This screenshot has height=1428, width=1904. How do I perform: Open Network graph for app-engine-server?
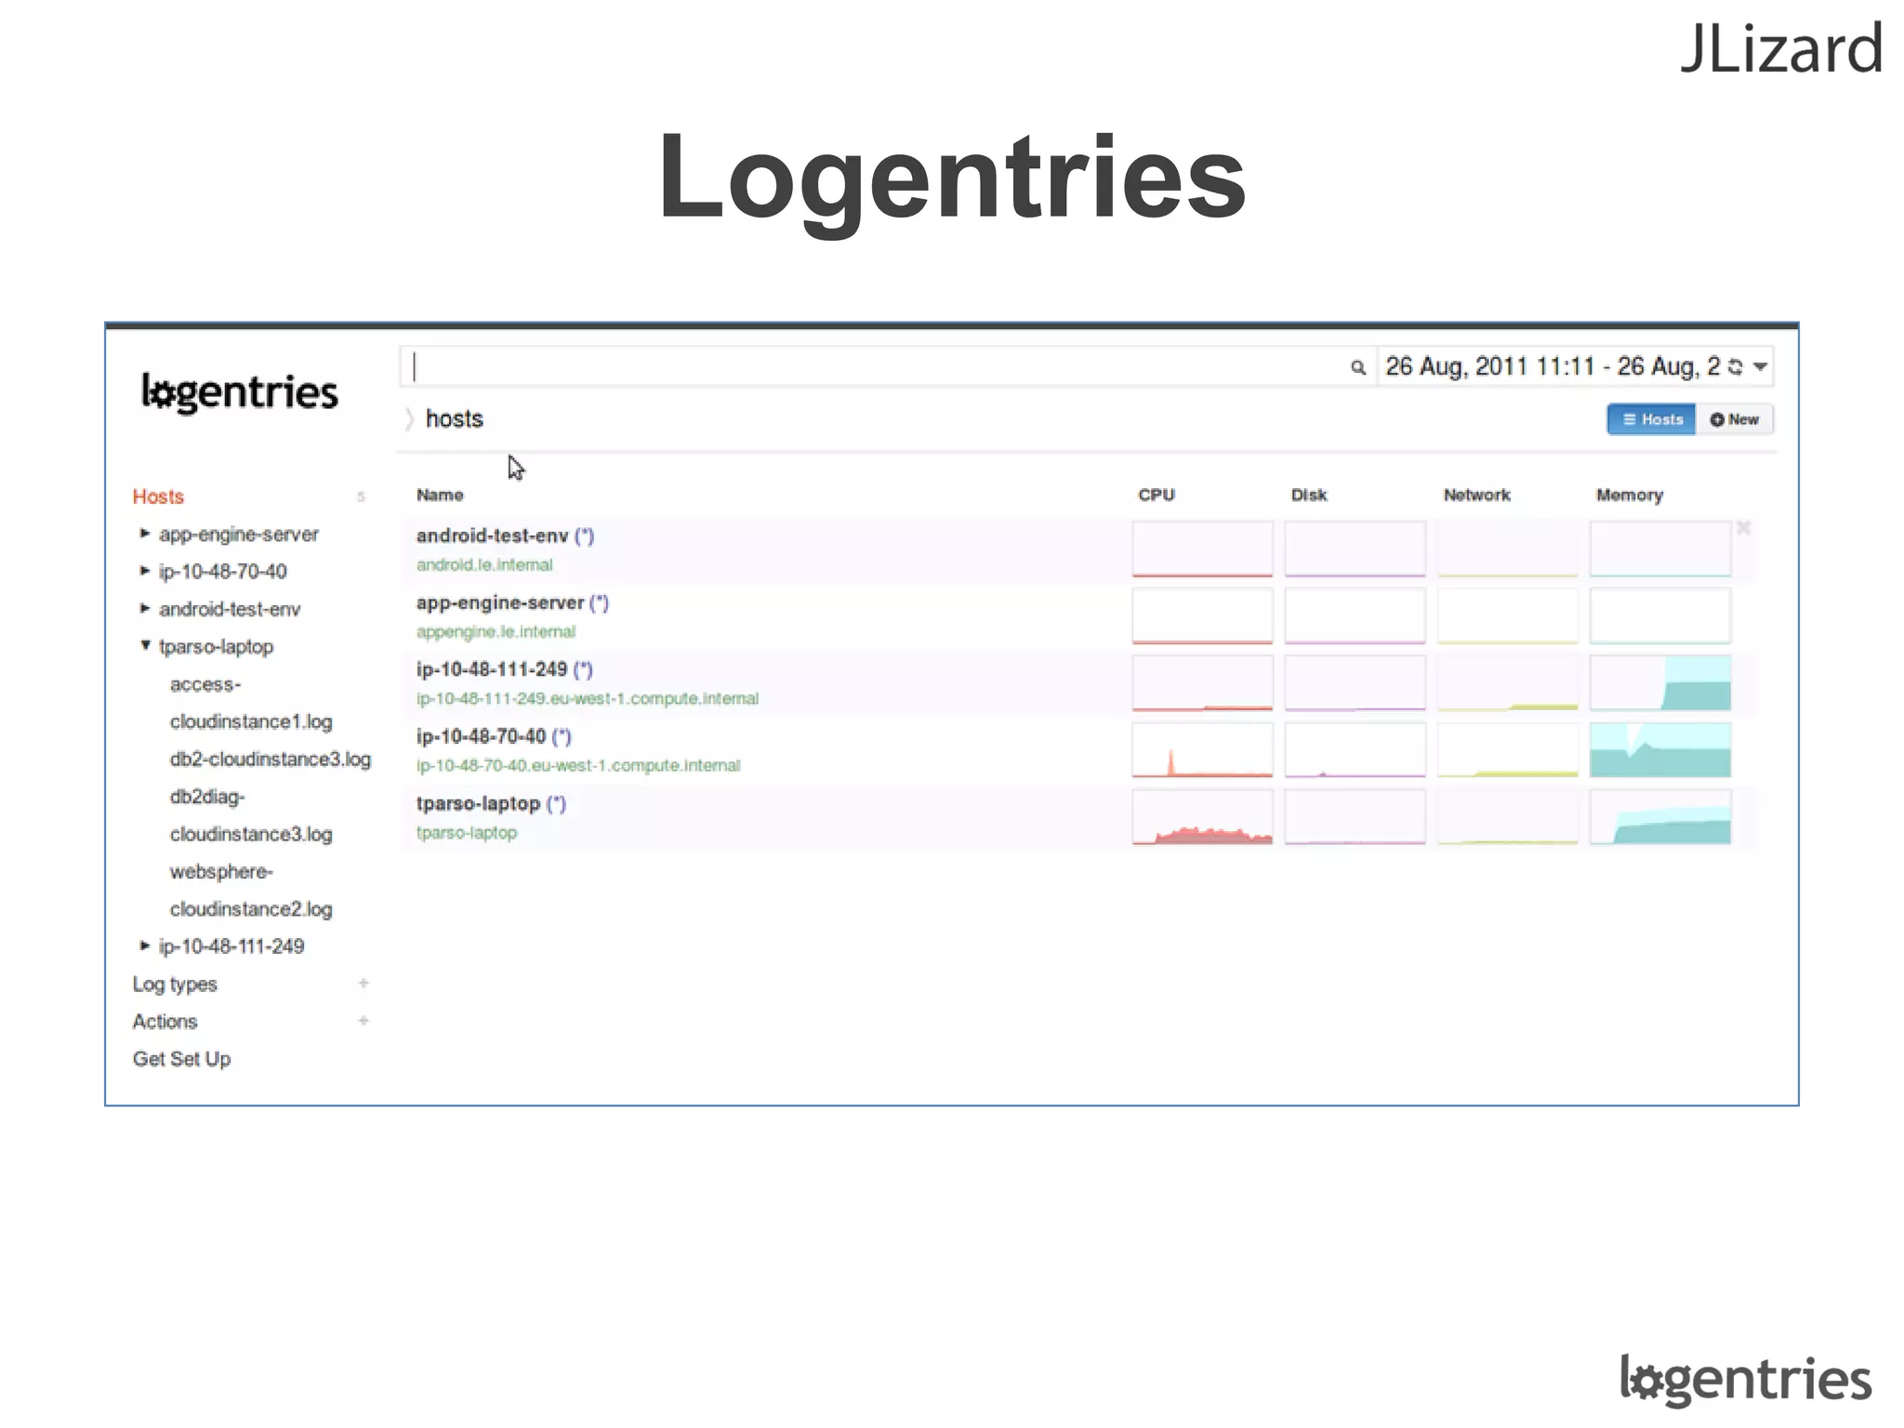tap(1508, 616)
